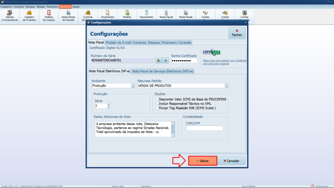
Task: Click the CertiSafe logo
Action: (x=211, y=53)
